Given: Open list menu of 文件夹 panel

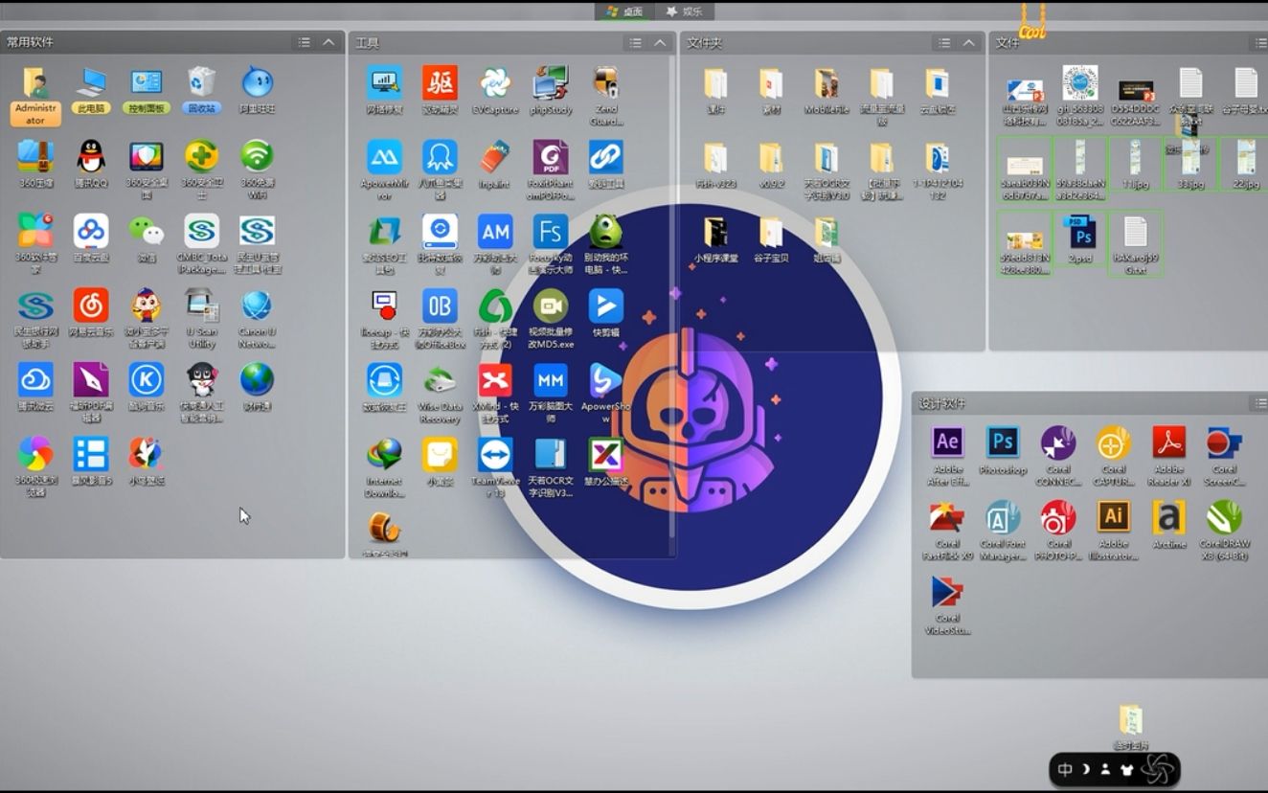Looking at the screenshot, I should [x=944, y=42].
